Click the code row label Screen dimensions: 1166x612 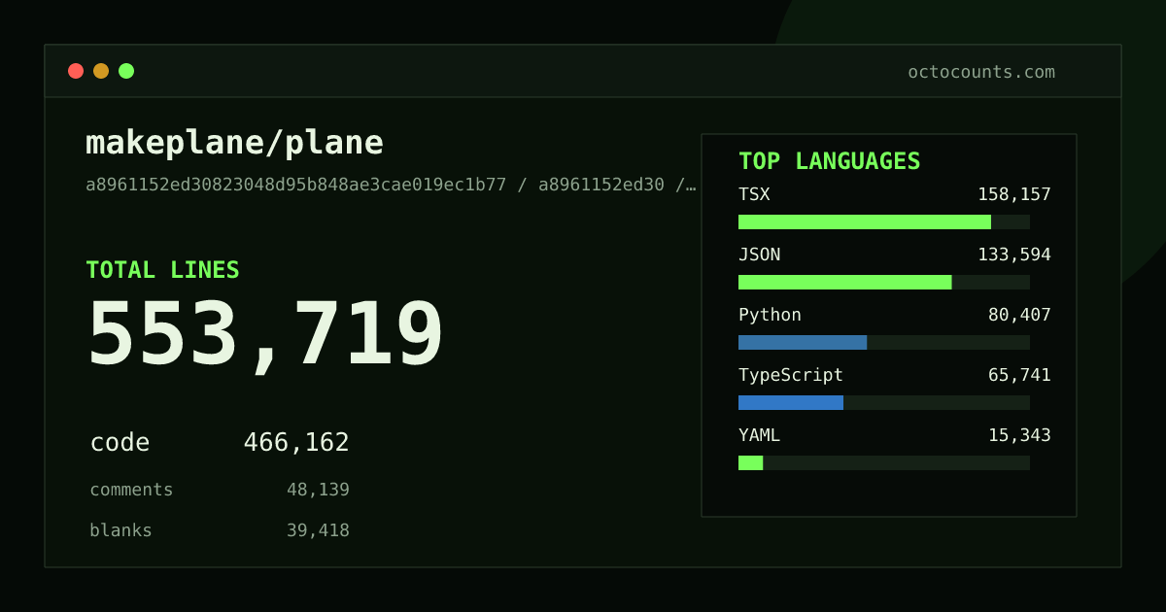(x=120, y=443)
